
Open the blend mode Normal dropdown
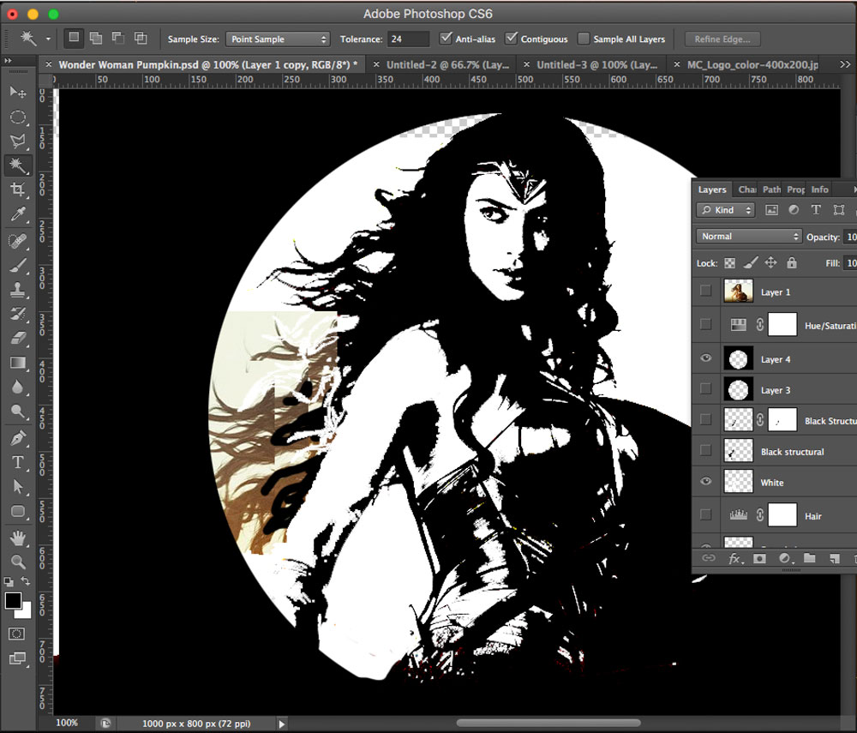749,236
